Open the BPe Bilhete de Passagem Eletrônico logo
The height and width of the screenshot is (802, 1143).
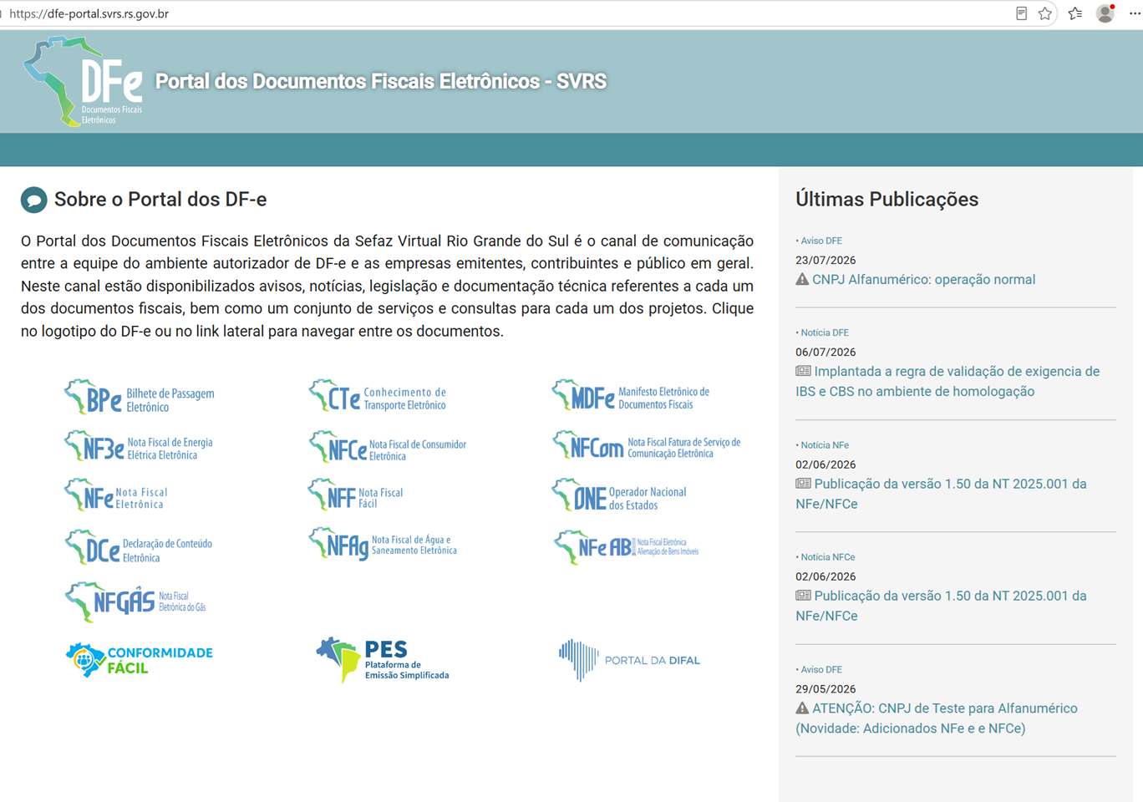tap(140, 398)
